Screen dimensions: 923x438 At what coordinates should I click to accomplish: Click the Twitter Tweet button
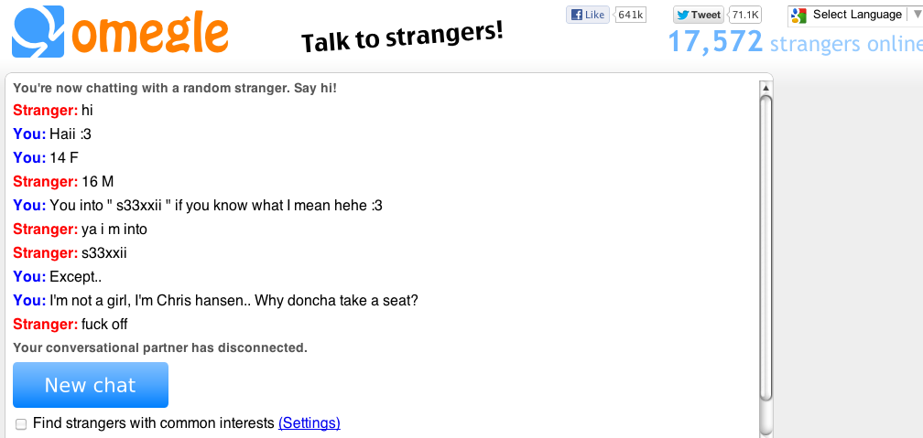tap(699, 15)
